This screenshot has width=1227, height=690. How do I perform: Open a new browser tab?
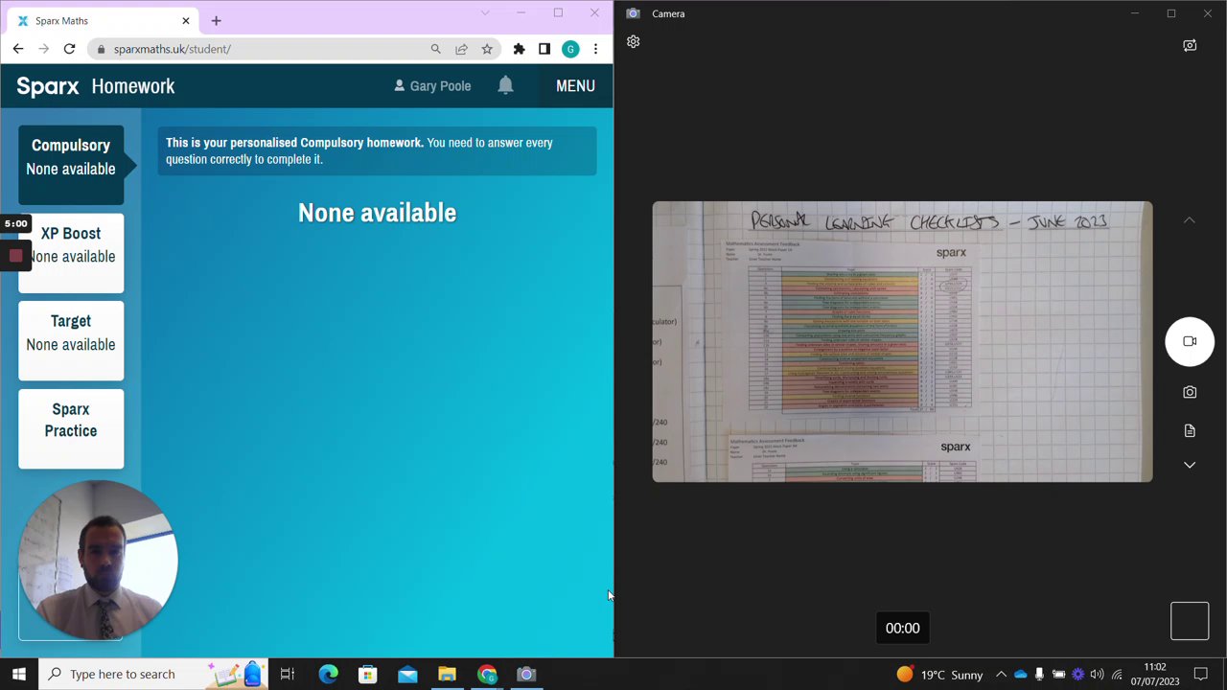pos(216,20)
